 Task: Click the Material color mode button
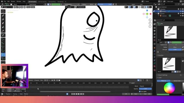coord(164,81)
